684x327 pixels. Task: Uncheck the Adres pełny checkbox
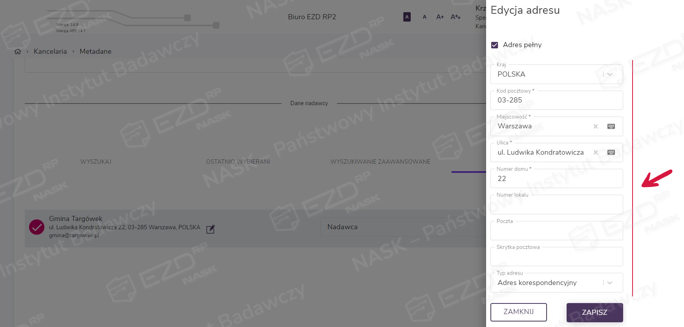pyautogui.click(x=495, y=45)
